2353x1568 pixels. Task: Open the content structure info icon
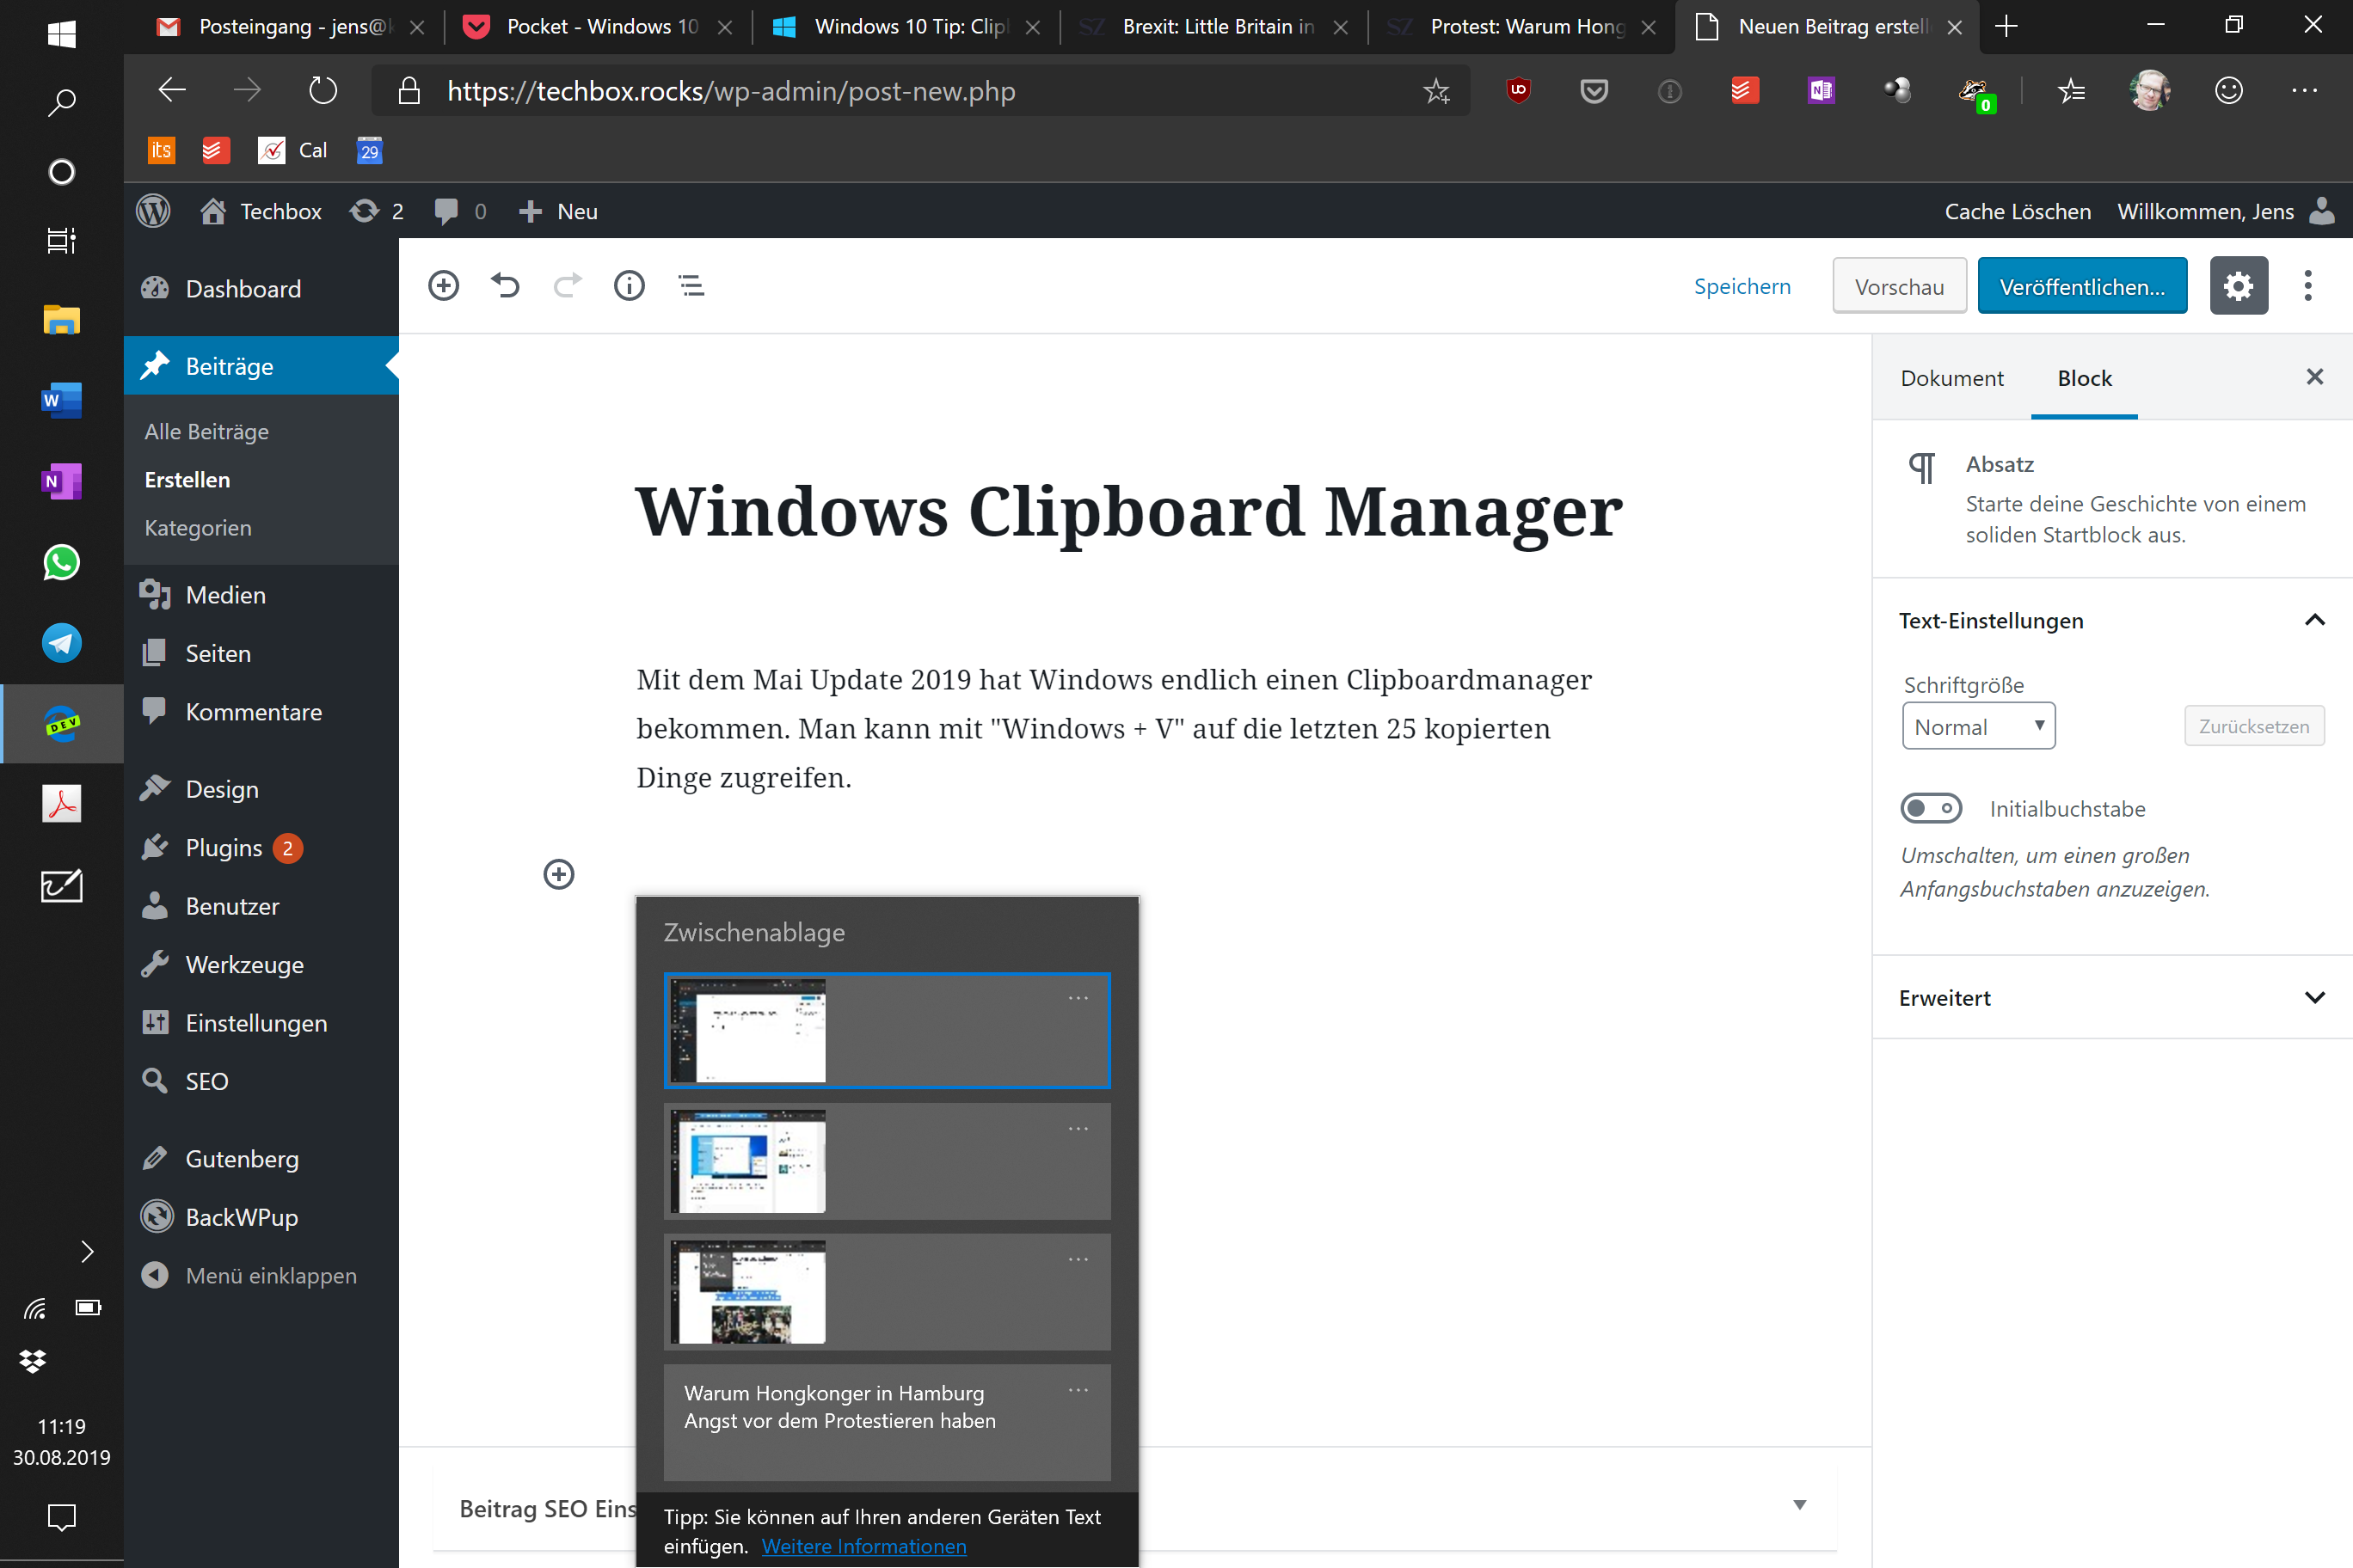(630, 286)
